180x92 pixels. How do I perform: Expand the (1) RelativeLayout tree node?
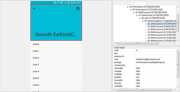tap(146, 27)
